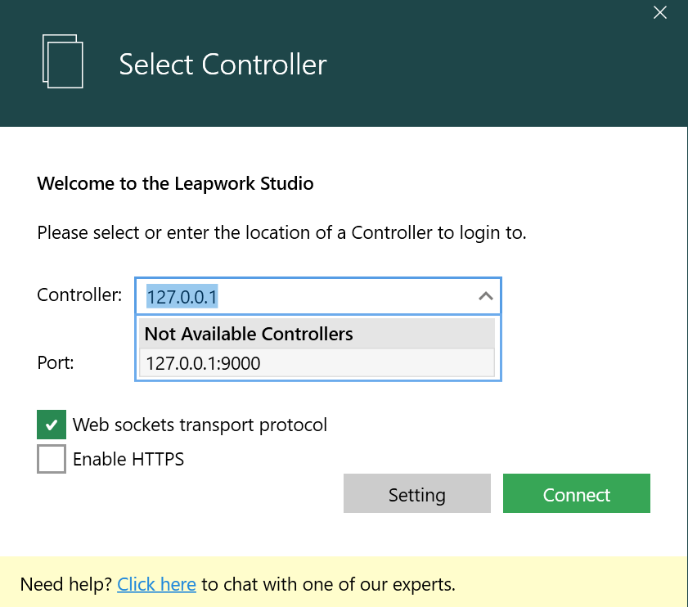Click the Port: field label
688x607 pixels.
56,362
